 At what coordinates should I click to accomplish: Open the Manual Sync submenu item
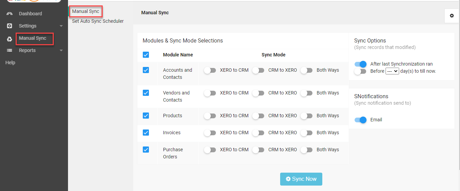(86, 12)
